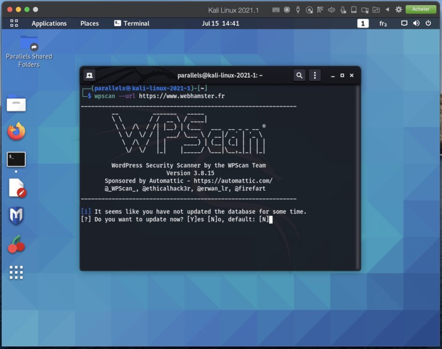Open the Applications menu
442x349 pixels.
[49, 23]
